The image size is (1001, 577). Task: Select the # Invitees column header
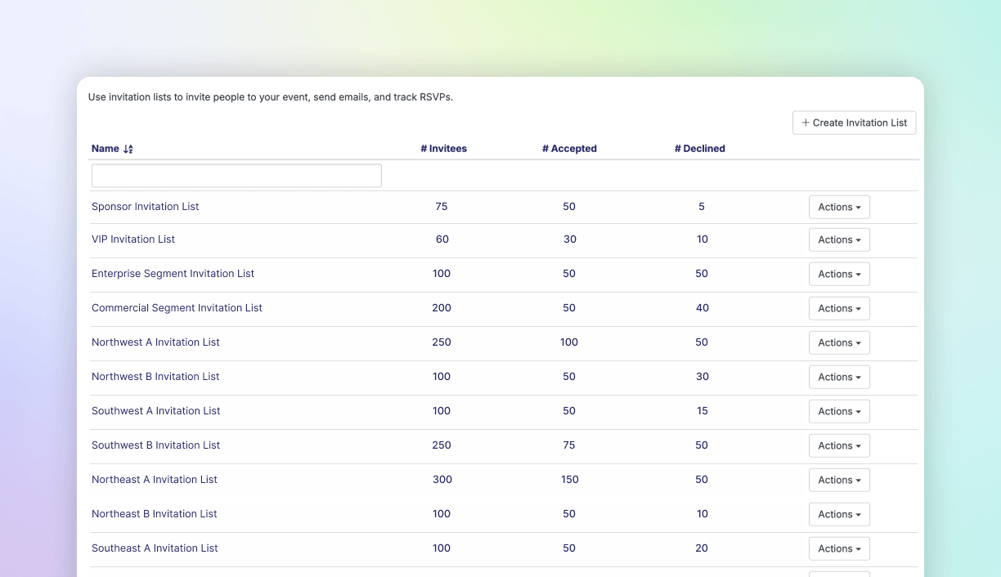point(444,149)
